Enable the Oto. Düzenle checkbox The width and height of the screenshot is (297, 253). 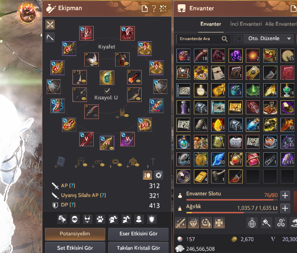(x=239, y=39)
